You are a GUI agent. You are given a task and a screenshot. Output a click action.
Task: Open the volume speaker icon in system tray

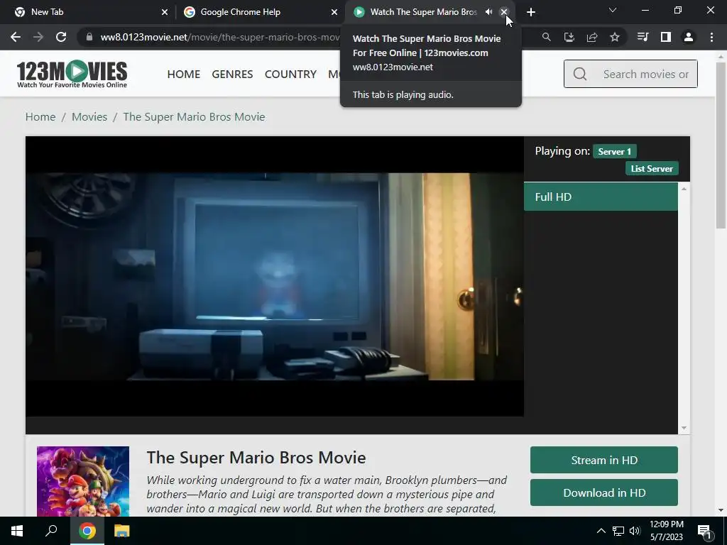pos(635,531)
